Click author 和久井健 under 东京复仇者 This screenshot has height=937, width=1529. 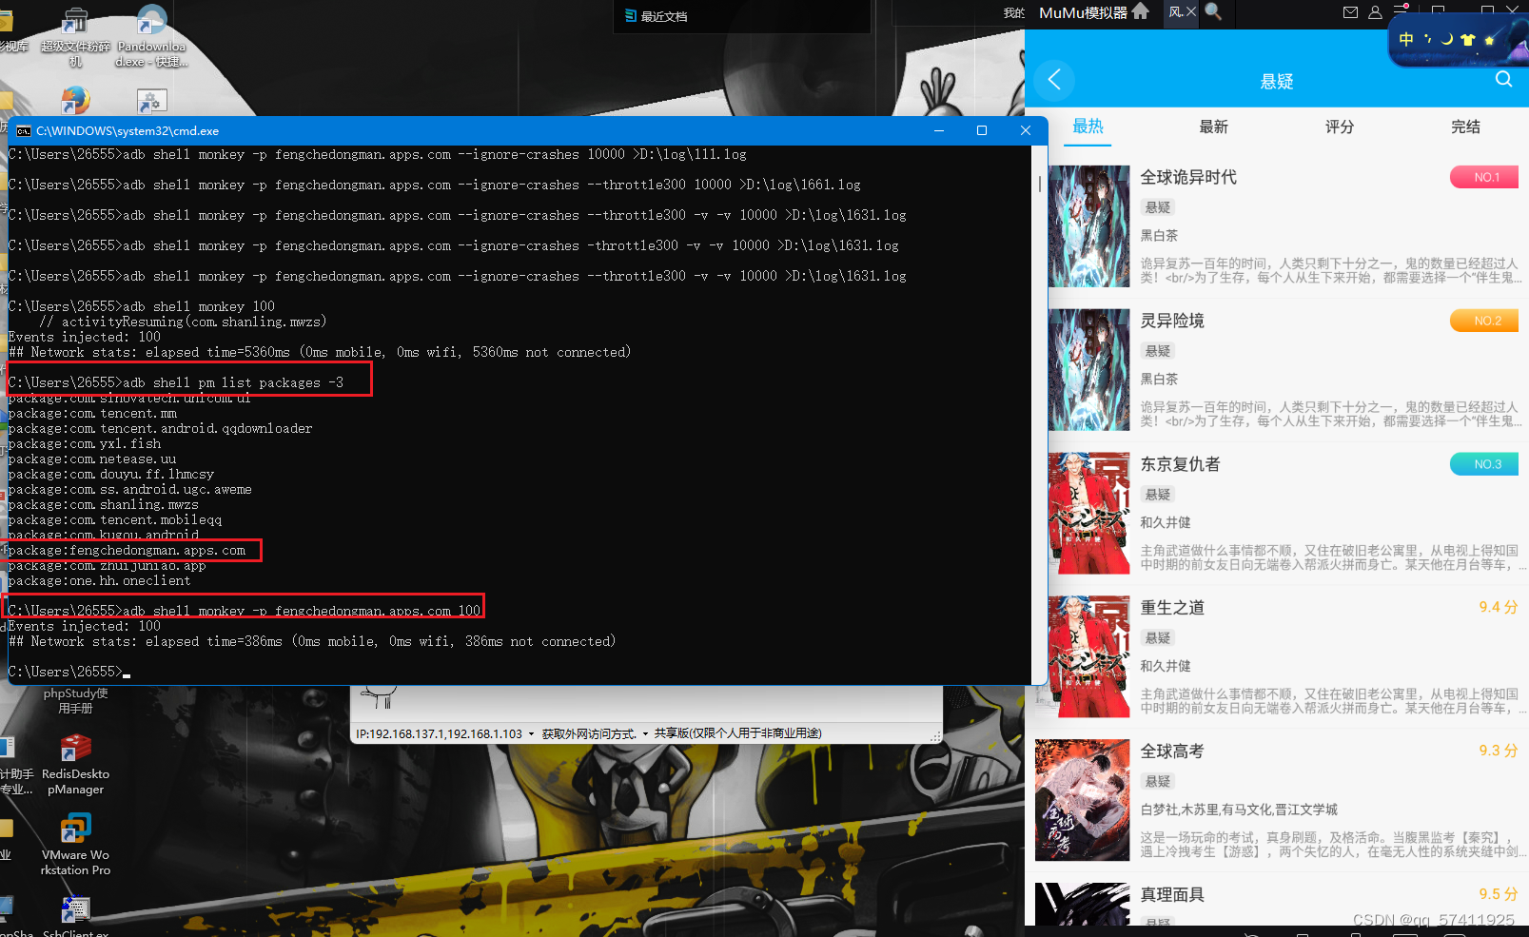1166,522
